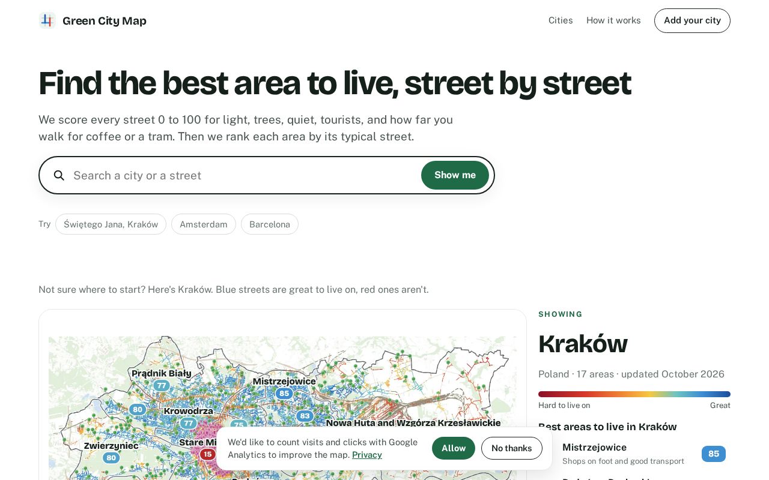769x480 pixels.
Task: Open the How it works link
Action: (x=613, y=20)
